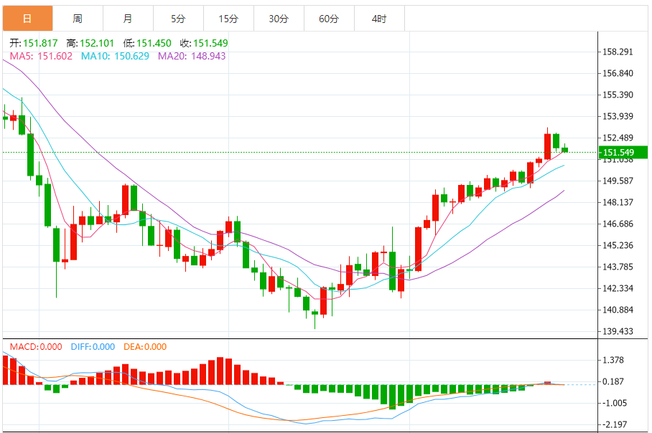This screenshot has height=433, width=652.
Task: Select the 60分 timeframe tab
Action: coord(330,18)
